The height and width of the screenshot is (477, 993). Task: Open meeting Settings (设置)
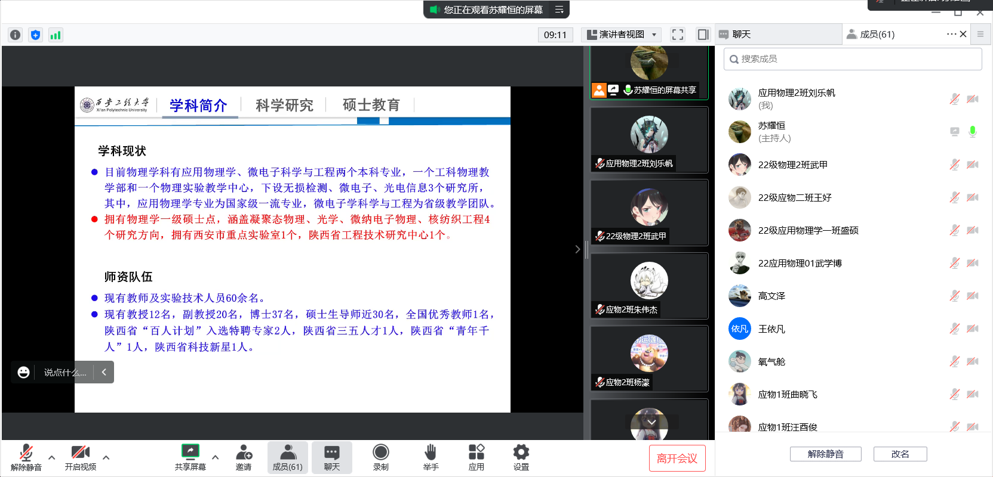[521, 457]
